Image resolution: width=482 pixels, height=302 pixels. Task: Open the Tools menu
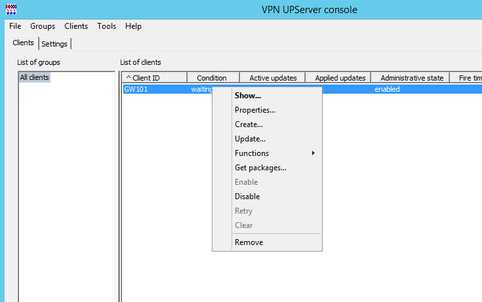(x=106, y=26)
